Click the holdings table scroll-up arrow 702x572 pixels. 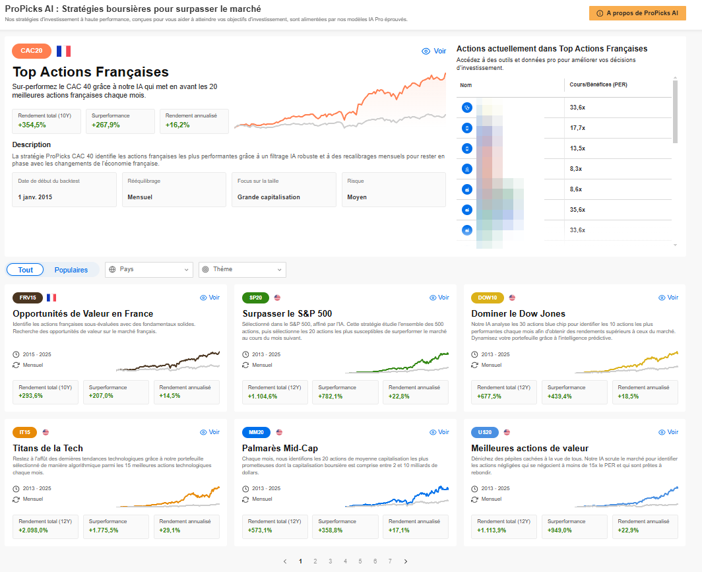coord(675,79)
